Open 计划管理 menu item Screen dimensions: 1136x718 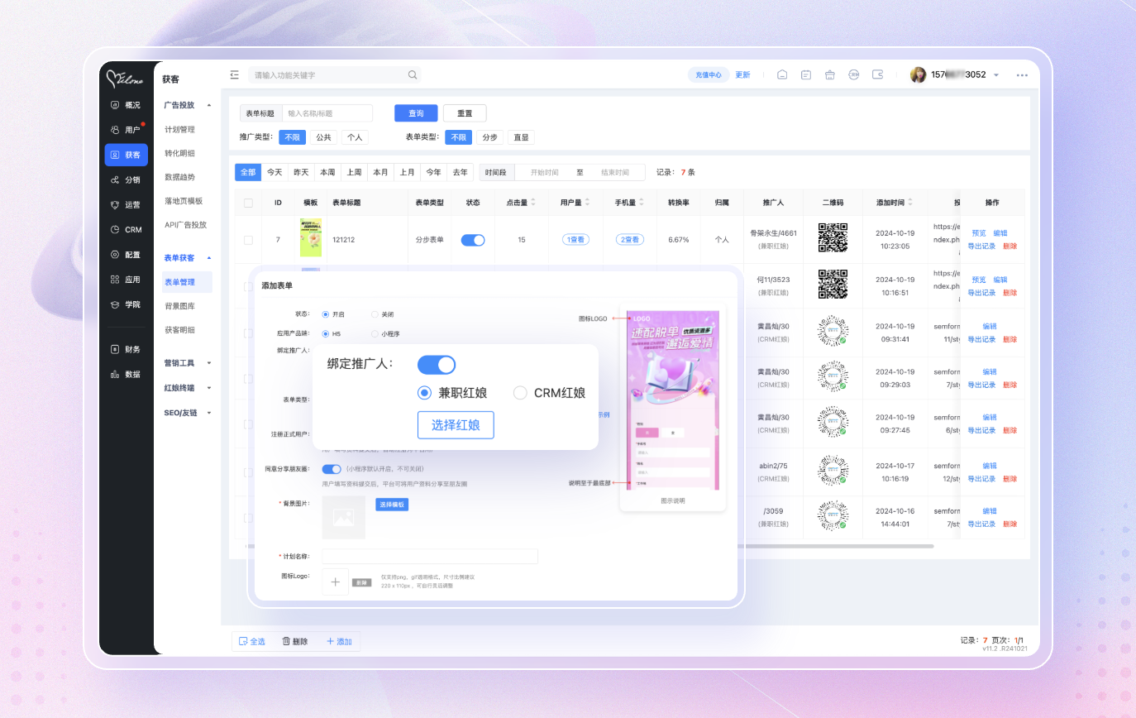tap(179, 130)
